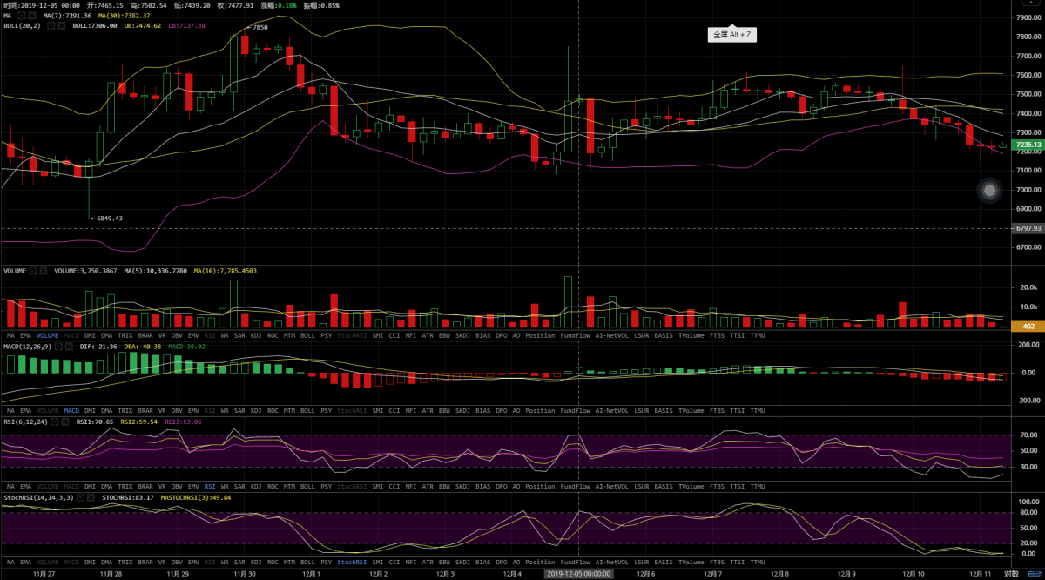Viewport: 1045px width, 580px height.
Task: Select StochRSI tab in bottom indicator row
Action: click(x=352, y=563)
